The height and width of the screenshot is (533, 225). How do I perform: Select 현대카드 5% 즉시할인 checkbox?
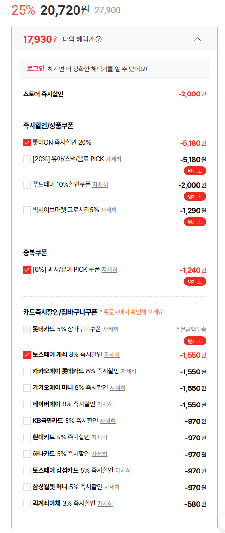coord(27,438)
